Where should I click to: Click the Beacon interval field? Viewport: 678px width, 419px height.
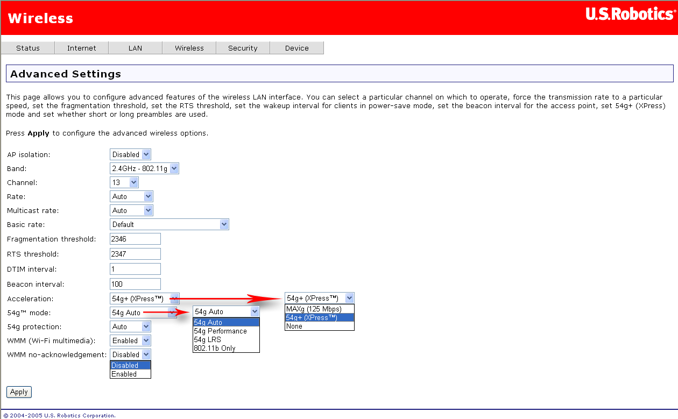[x=135, y=284]
